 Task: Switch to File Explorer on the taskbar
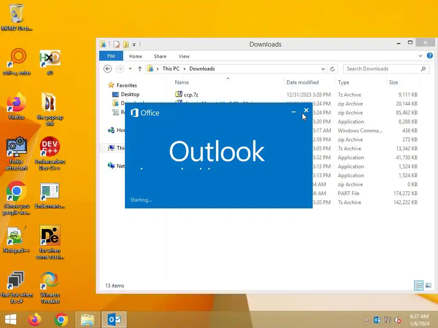point(87,319)
